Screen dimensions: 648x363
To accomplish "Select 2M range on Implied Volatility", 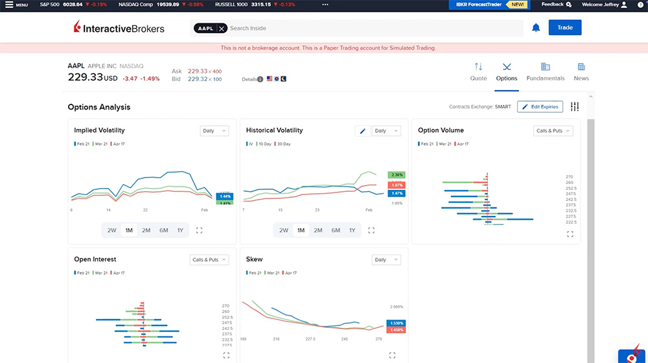I will coord(146,230).
